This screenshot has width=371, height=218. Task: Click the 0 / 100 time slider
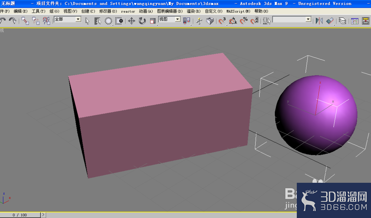point(20,215)
